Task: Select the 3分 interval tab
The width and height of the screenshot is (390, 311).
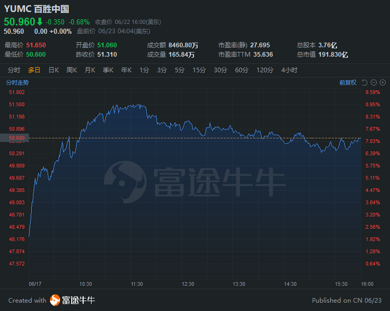Action: [x=162, y=70]
